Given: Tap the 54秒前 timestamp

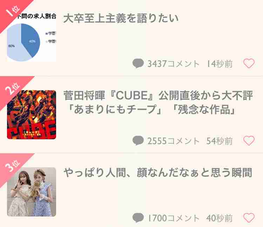Looking at the screenshot, I should pyautogui.click(x=220, y=141).
